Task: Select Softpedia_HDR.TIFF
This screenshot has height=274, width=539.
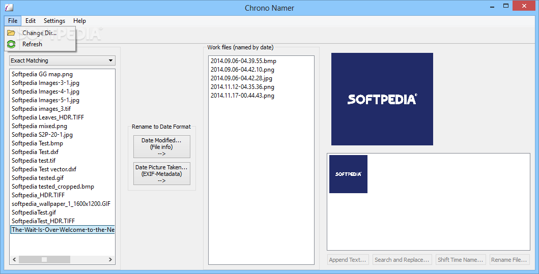Action: 38,195
